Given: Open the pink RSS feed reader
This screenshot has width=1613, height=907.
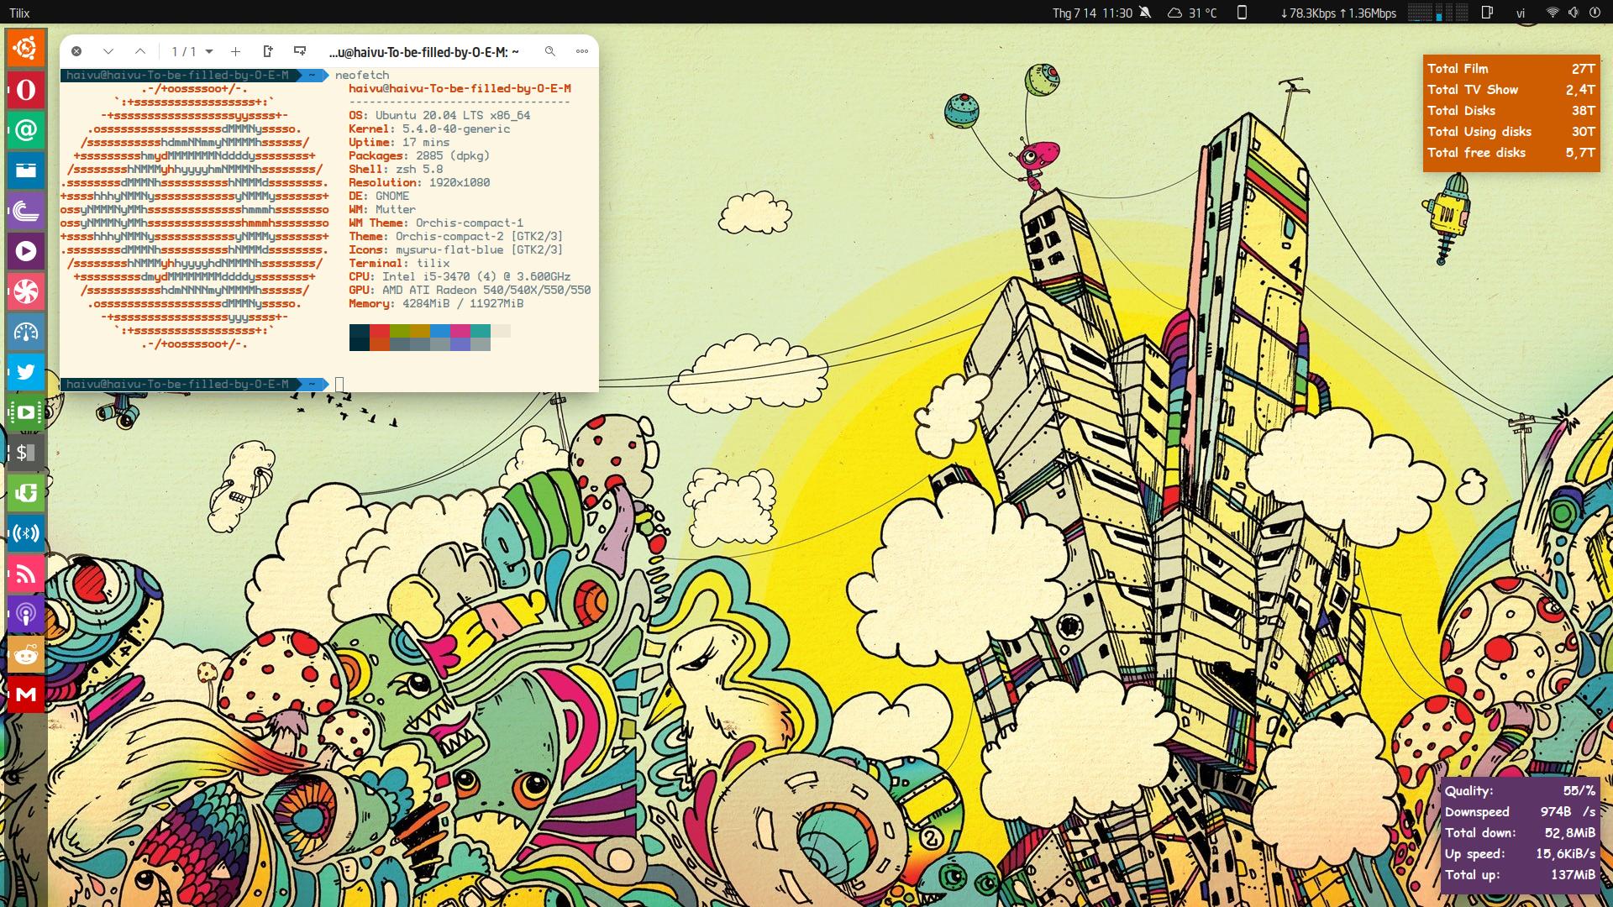Looking at the screenshot, I should 26,573.
